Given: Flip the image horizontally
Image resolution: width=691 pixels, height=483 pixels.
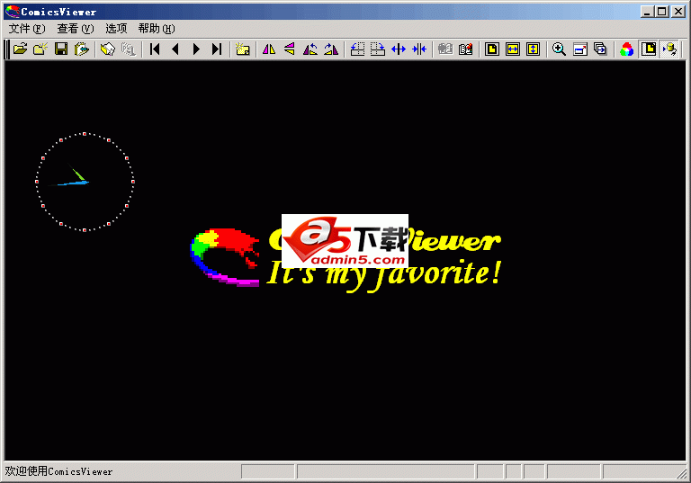Looking at the screenshot, I should coord(269,49).
